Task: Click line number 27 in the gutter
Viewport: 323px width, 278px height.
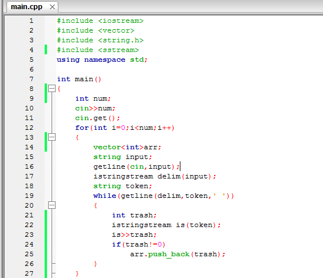Action: coord(29,273)
